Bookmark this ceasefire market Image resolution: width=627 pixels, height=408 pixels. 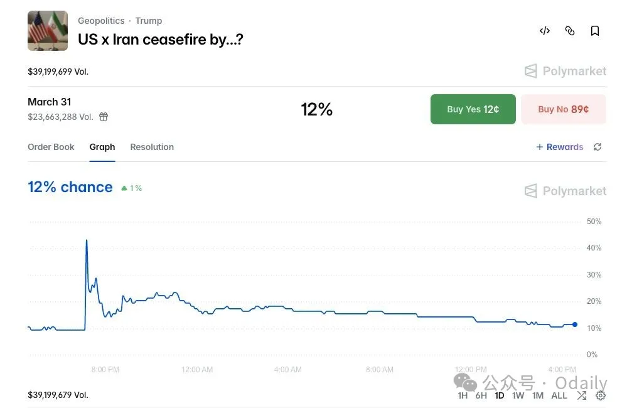point(595,31)
